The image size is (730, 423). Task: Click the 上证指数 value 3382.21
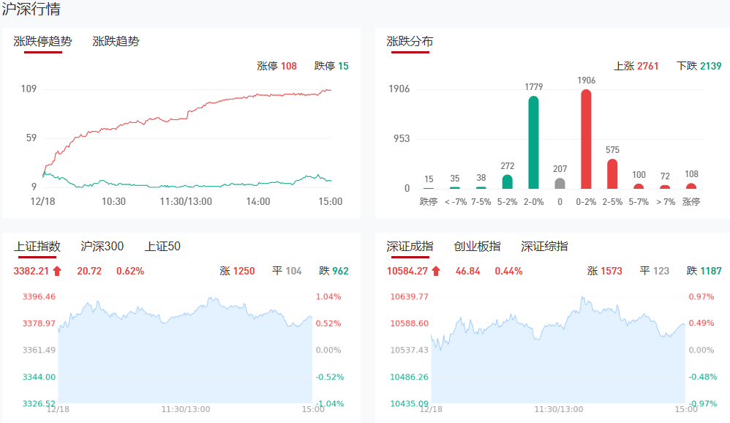pyautogui.click(x=31, y=271)
